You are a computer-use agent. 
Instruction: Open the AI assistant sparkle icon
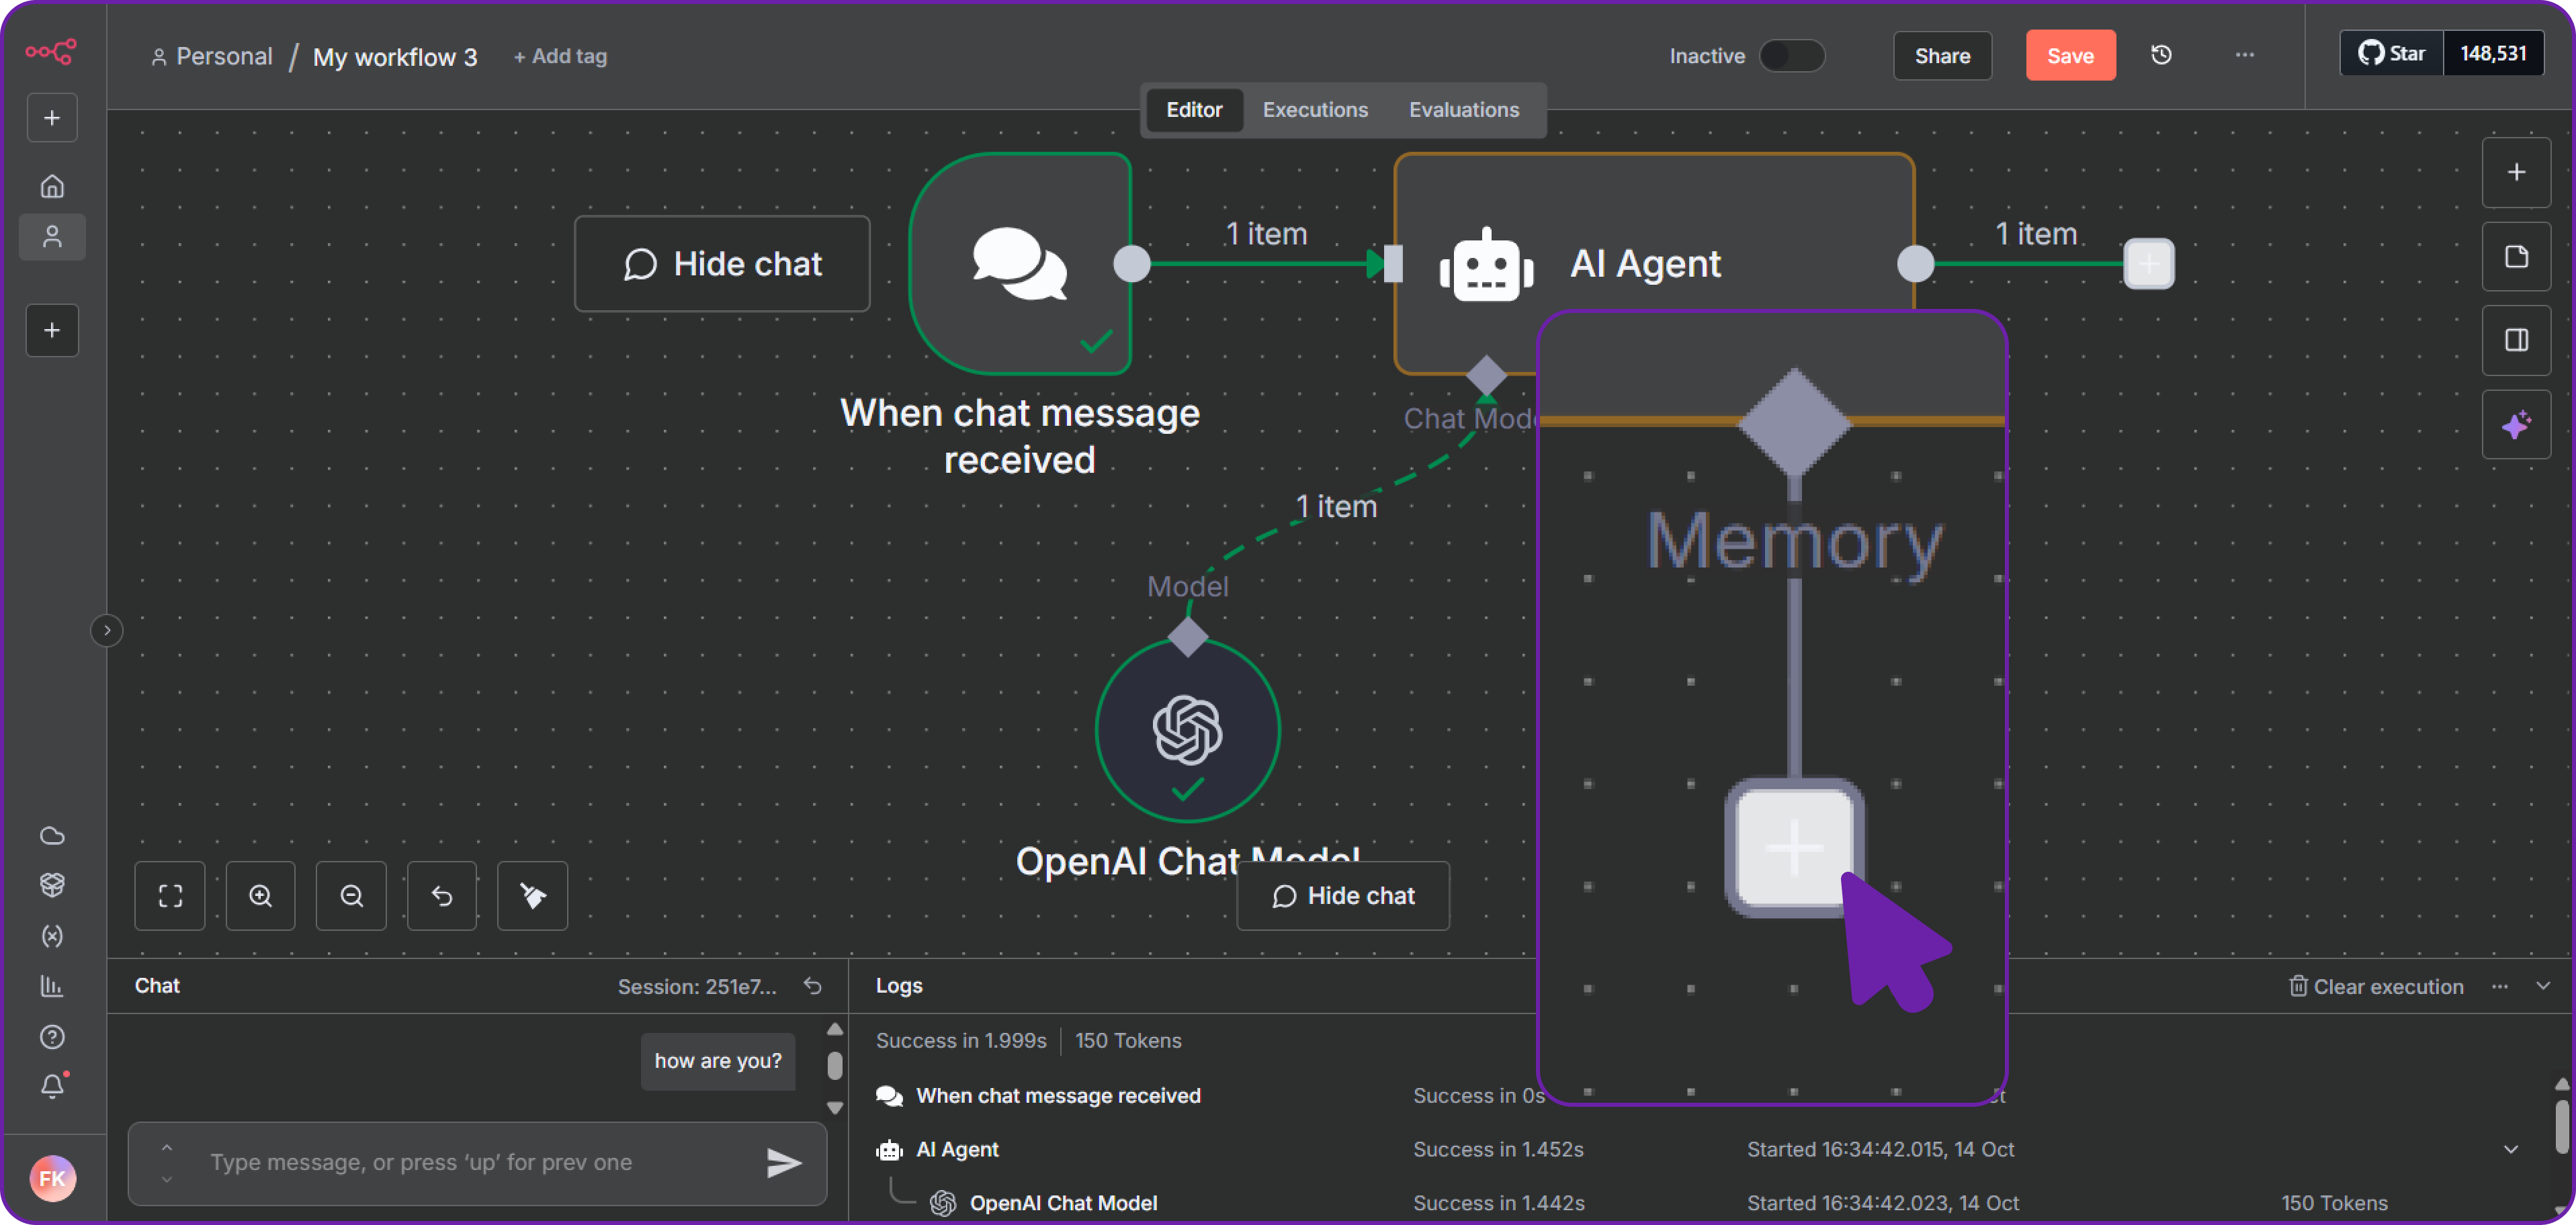(x=2516, y=424)
